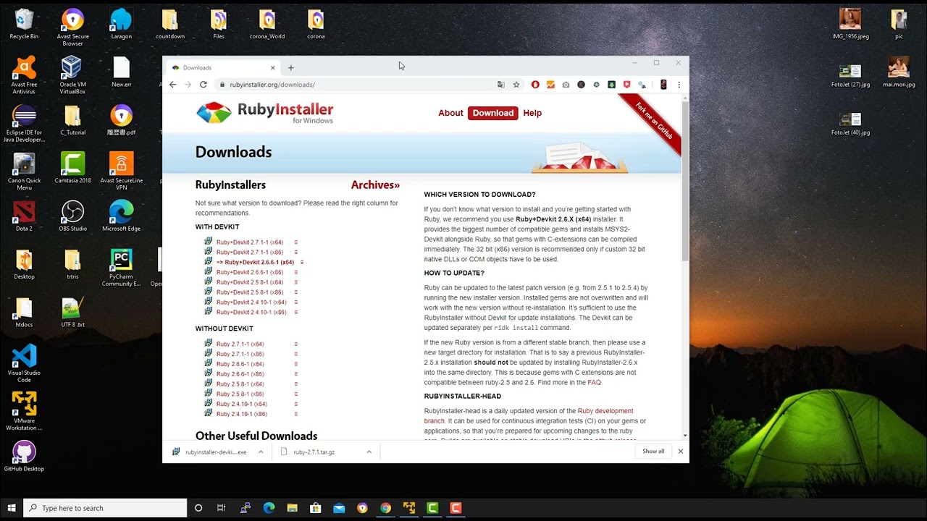Open the About page in site navigation

click(450, 113)
